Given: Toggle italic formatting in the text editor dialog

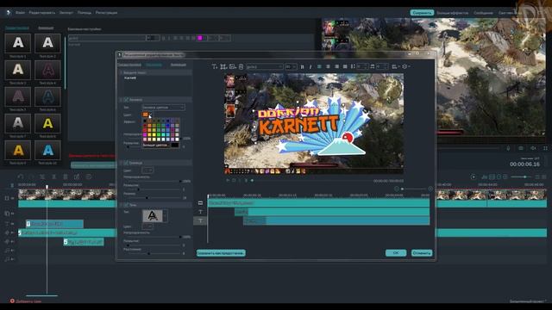Looking at the screenshot, I should tap(310, 66).
